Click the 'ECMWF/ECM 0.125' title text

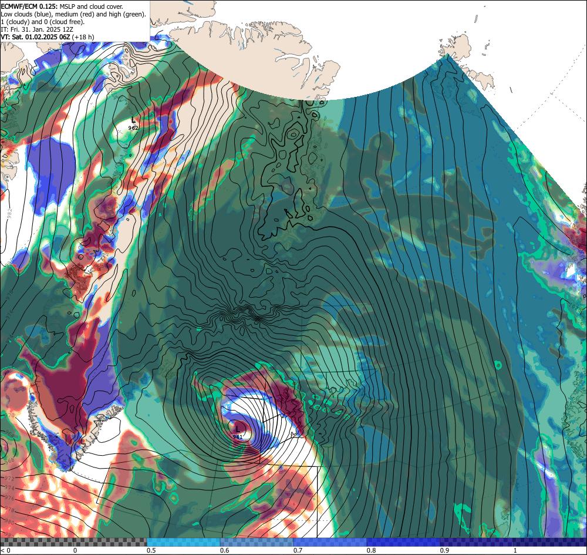point(29,6)
